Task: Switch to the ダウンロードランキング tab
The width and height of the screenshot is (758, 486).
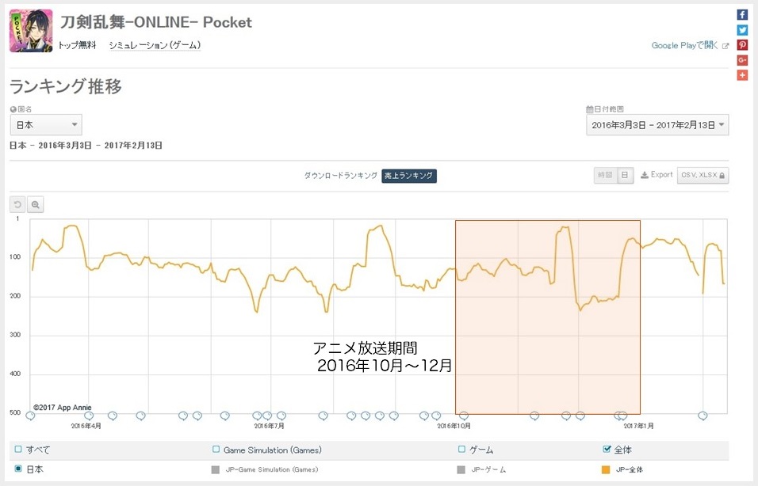Action: coord(340,176)
